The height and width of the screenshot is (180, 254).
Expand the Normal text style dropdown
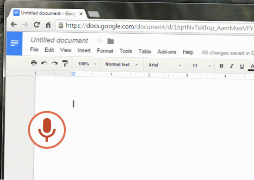122,65
